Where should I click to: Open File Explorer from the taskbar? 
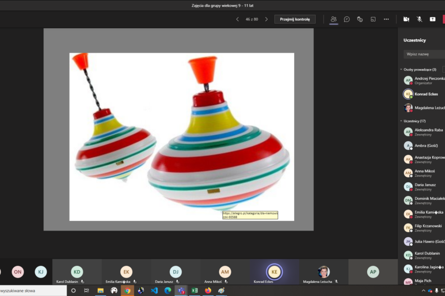coord(100,290)
